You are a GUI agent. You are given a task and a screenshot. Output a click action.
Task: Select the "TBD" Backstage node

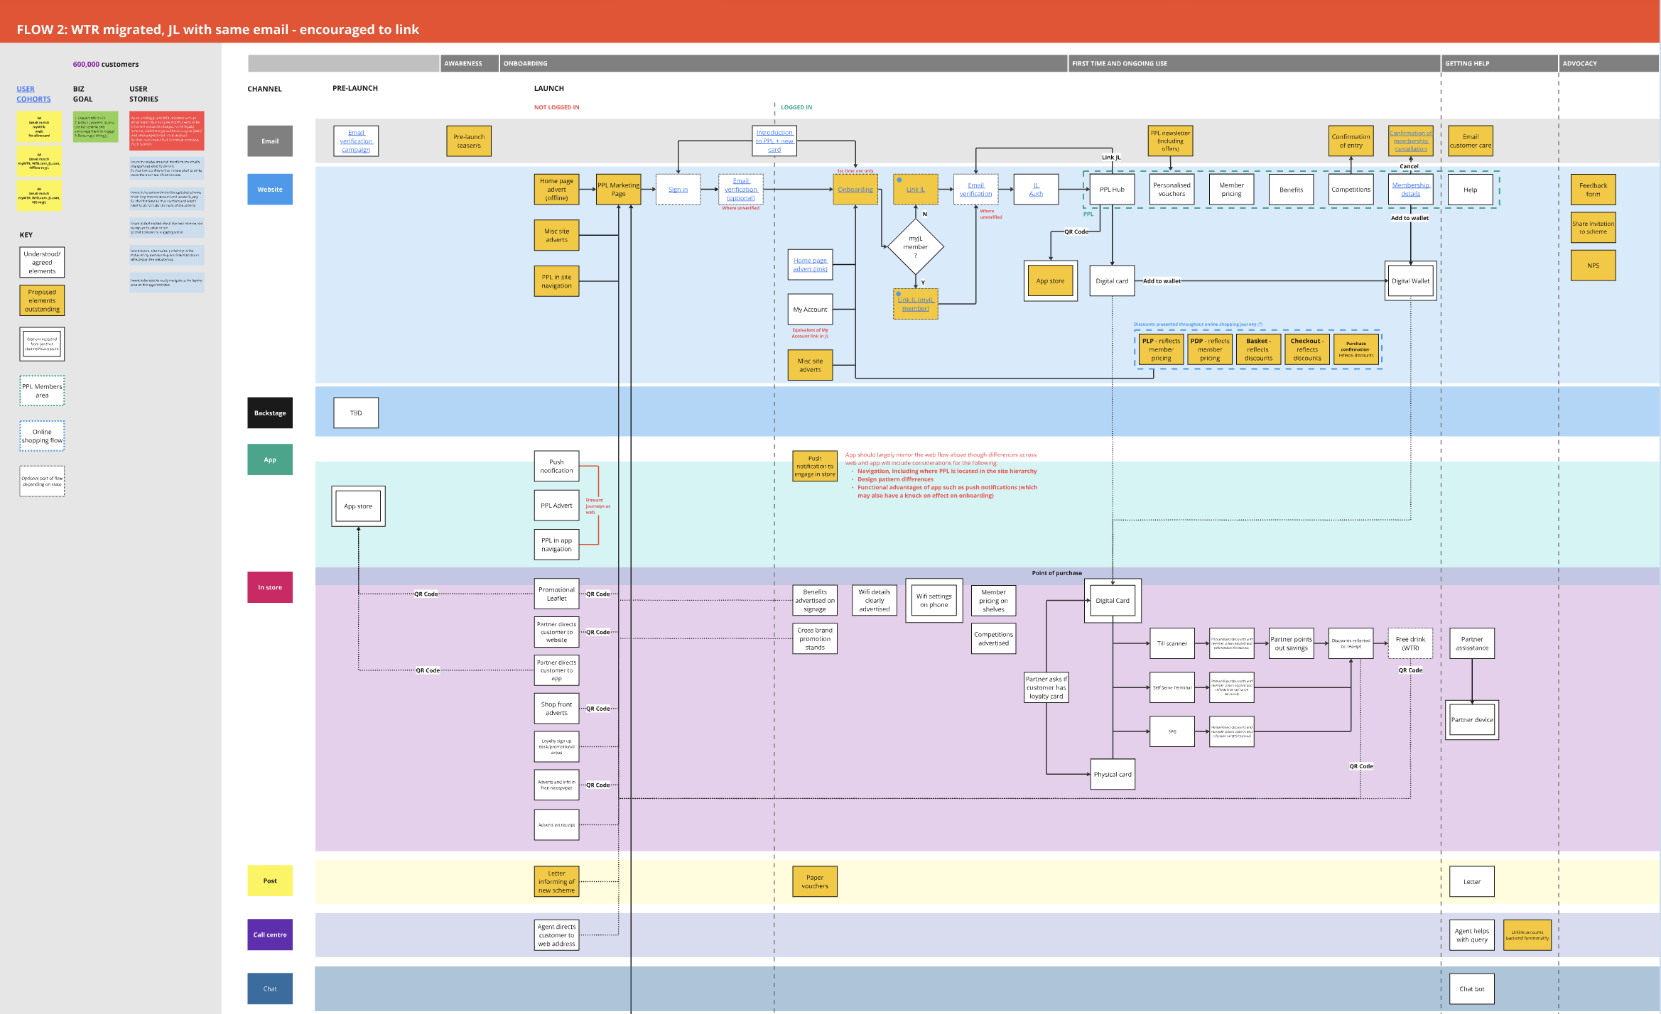coord(355,413)
